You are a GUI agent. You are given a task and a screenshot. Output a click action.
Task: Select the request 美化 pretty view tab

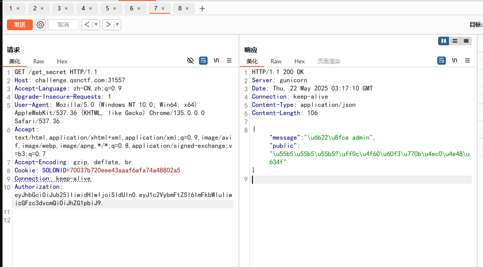15,61
